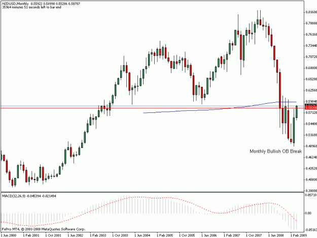The height and width of the screenshot is (238, 317).
Task: Click the '1 Feb 2007' date label
Action: tap(232, 235)
